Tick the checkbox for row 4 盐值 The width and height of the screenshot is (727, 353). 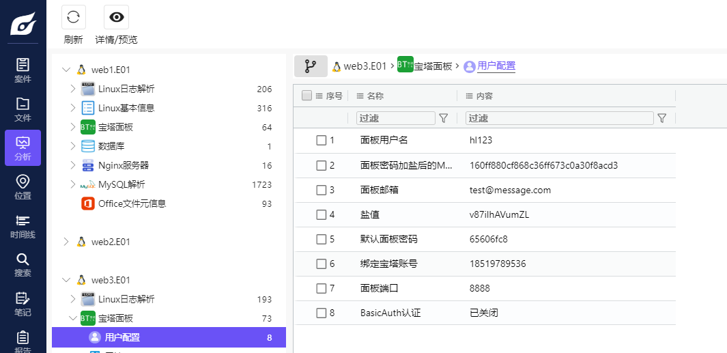pos(322,214)
